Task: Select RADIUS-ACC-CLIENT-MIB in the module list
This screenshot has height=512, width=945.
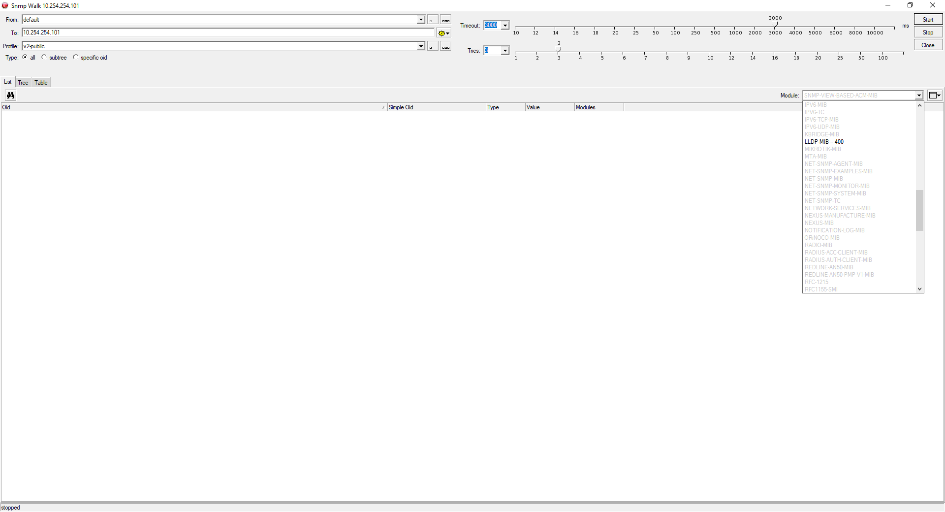Action: (x=836, y=253)
